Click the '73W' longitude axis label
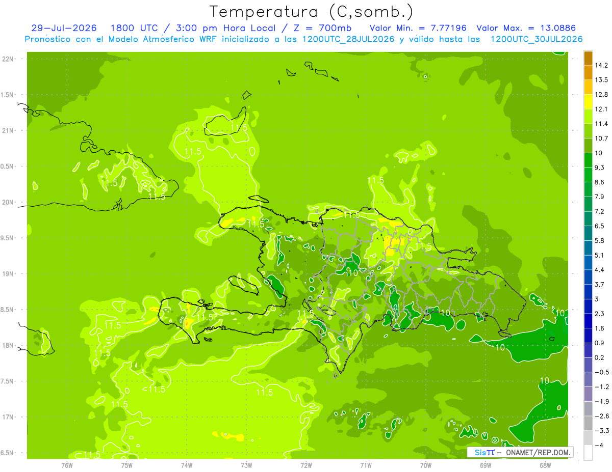 pos(246,465)
